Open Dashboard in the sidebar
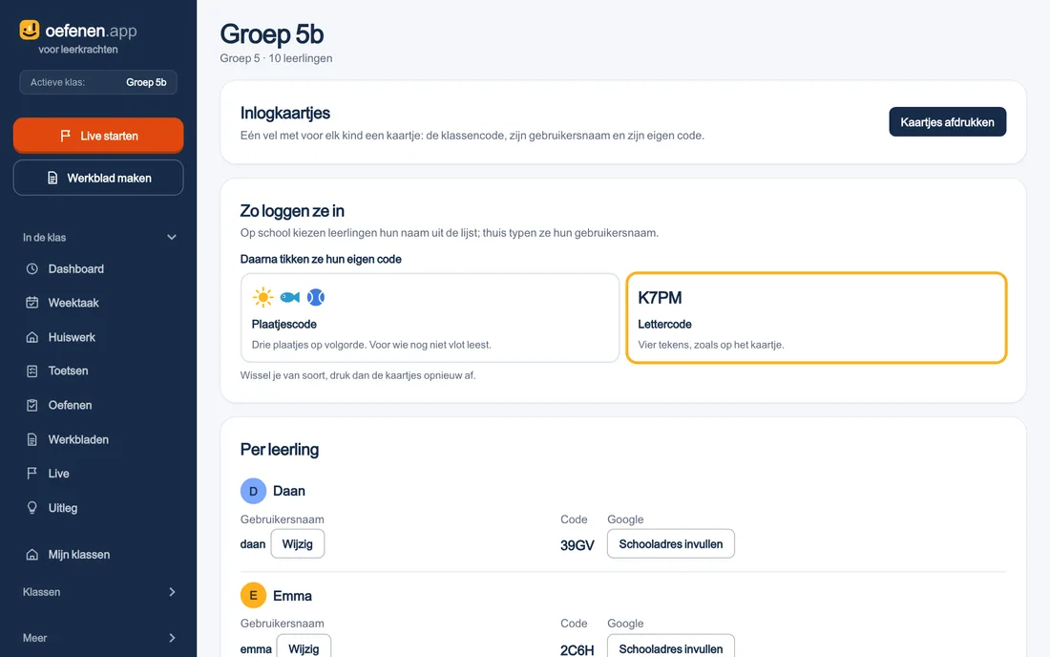1050x657 pixels. tap(98, 268)
